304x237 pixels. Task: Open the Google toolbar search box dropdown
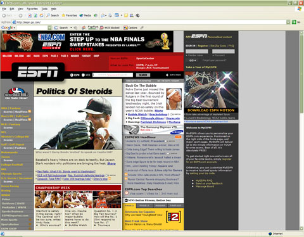coord(49,28)
